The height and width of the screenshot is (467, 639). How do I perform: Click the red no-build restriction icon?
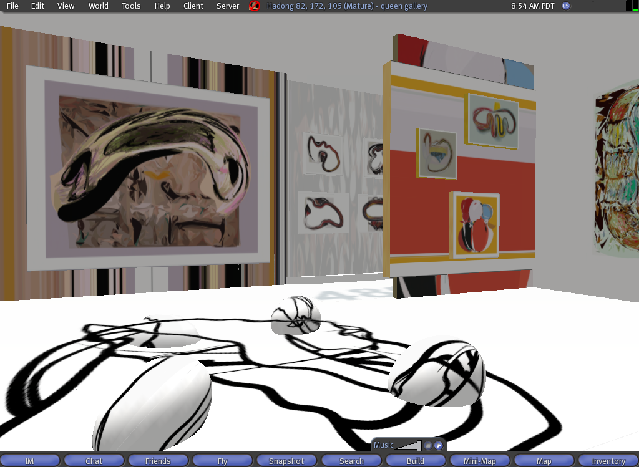255,6
